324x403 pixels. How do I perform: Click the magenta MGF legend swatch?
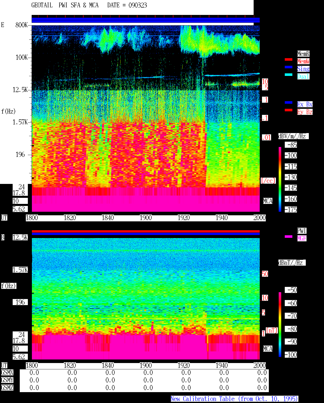pyautogui.click(x=289, y=237)
